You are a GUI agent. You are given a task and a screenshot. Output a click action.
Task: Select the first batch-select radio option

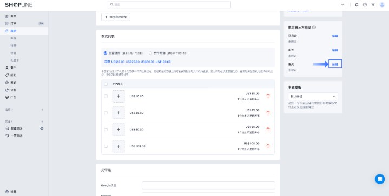tap(106, 53)
